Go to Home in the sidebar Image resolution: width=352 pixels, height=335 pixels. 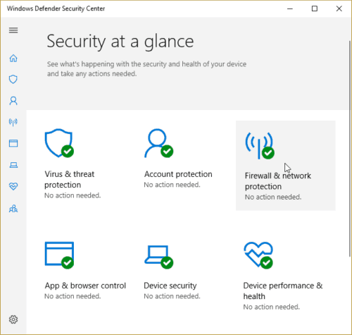tap(13, 58)
